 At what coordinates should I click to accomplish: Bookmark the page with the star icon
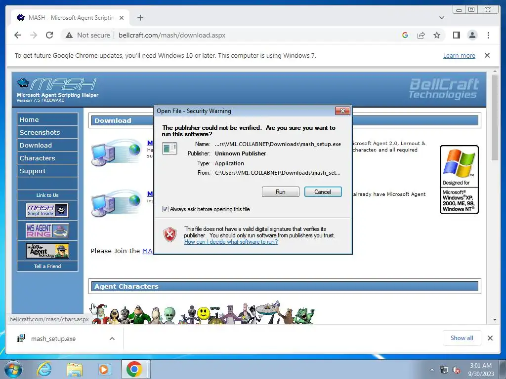point(437,35)
